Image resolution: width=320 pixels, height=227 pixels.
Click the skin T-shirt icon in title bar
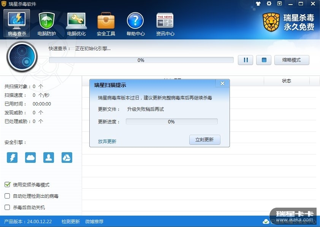pyautogui.click(x=258, y=3)
